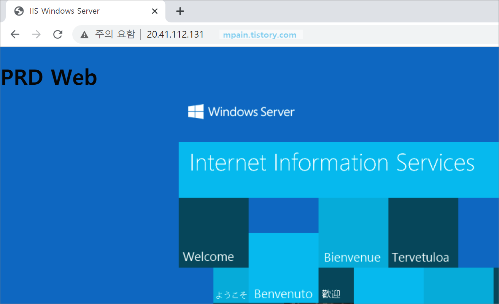Click the PRD Web heading

(x=49, y=77)
